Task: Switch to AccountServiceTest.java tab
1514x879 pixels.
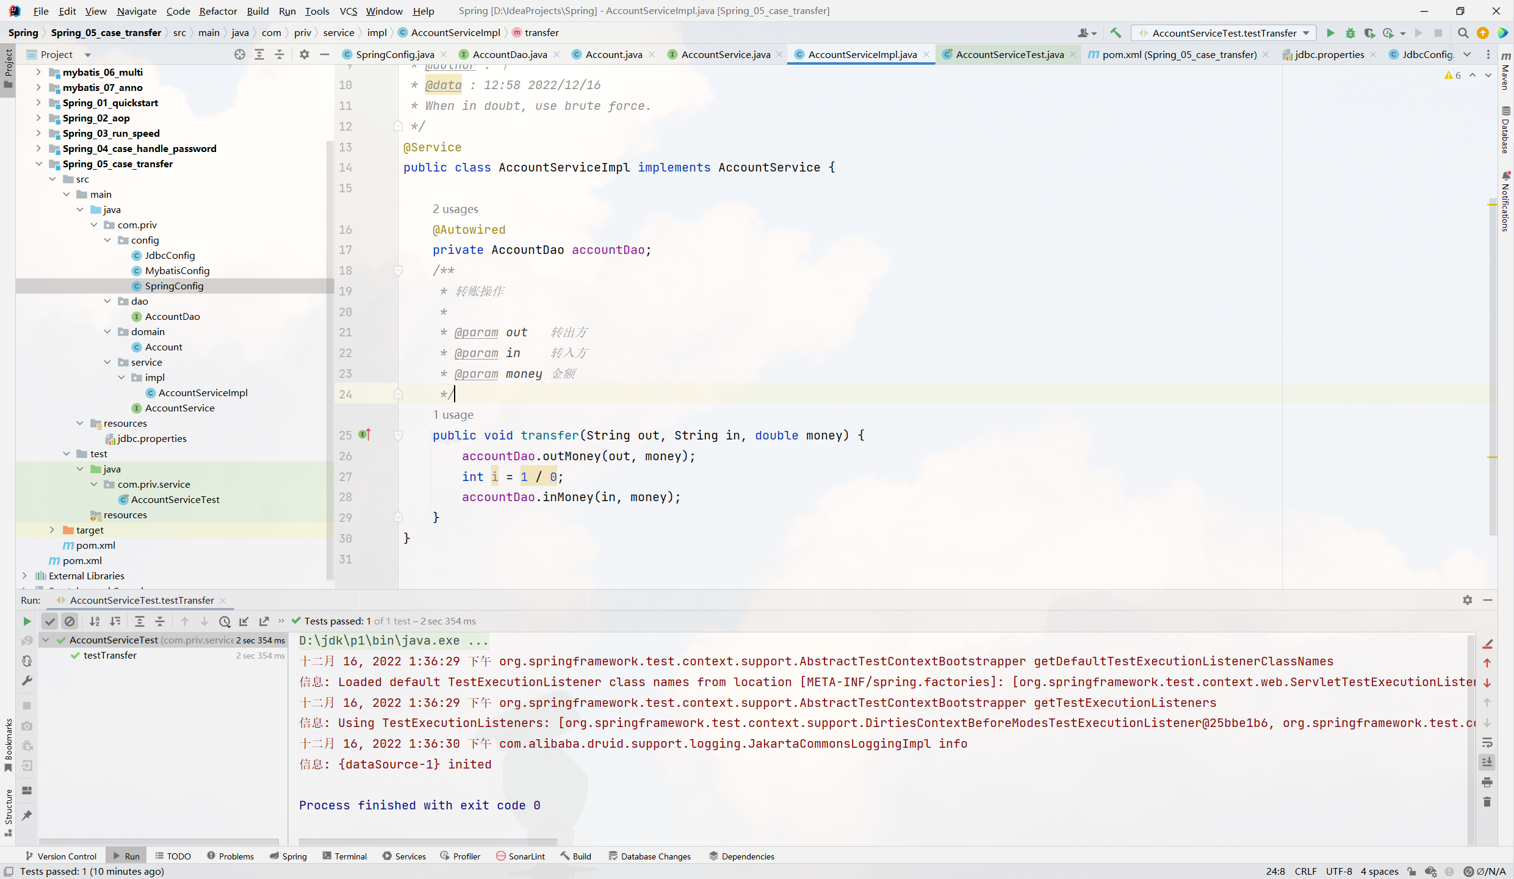Action: pos(1009,54)
